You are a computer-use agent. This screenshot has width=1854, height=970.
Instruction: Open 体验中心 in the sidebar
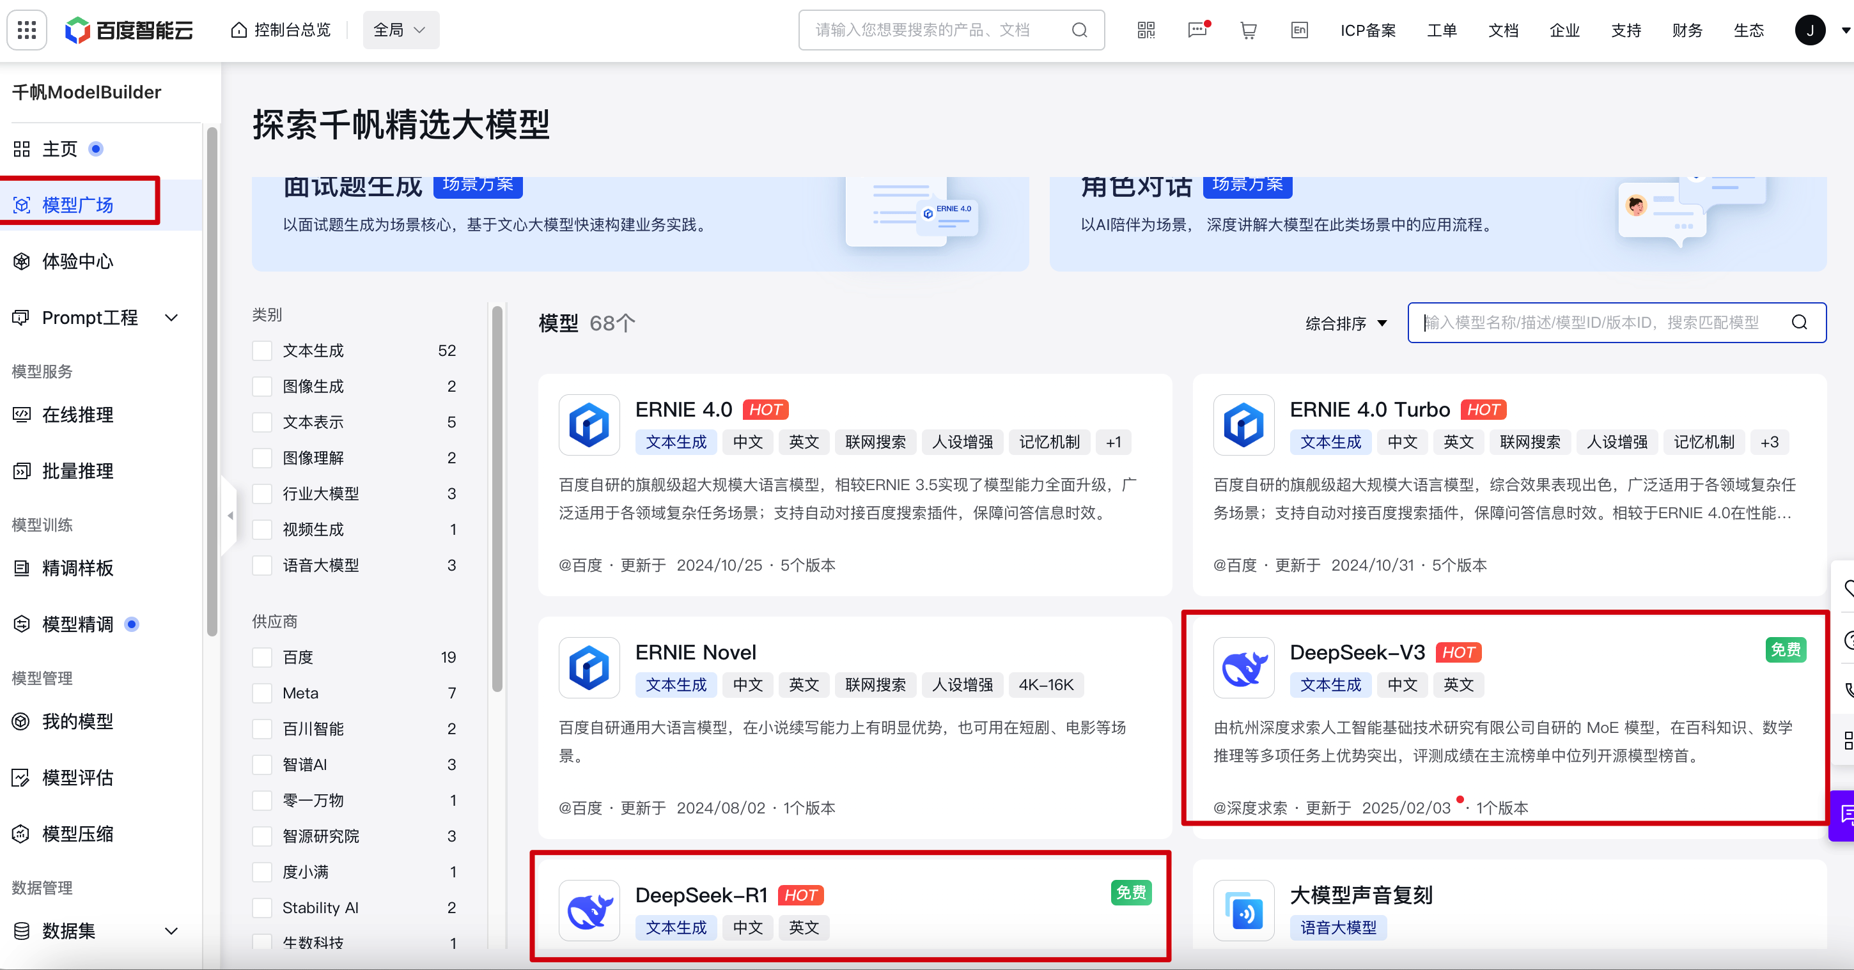[x=78, y=261]
